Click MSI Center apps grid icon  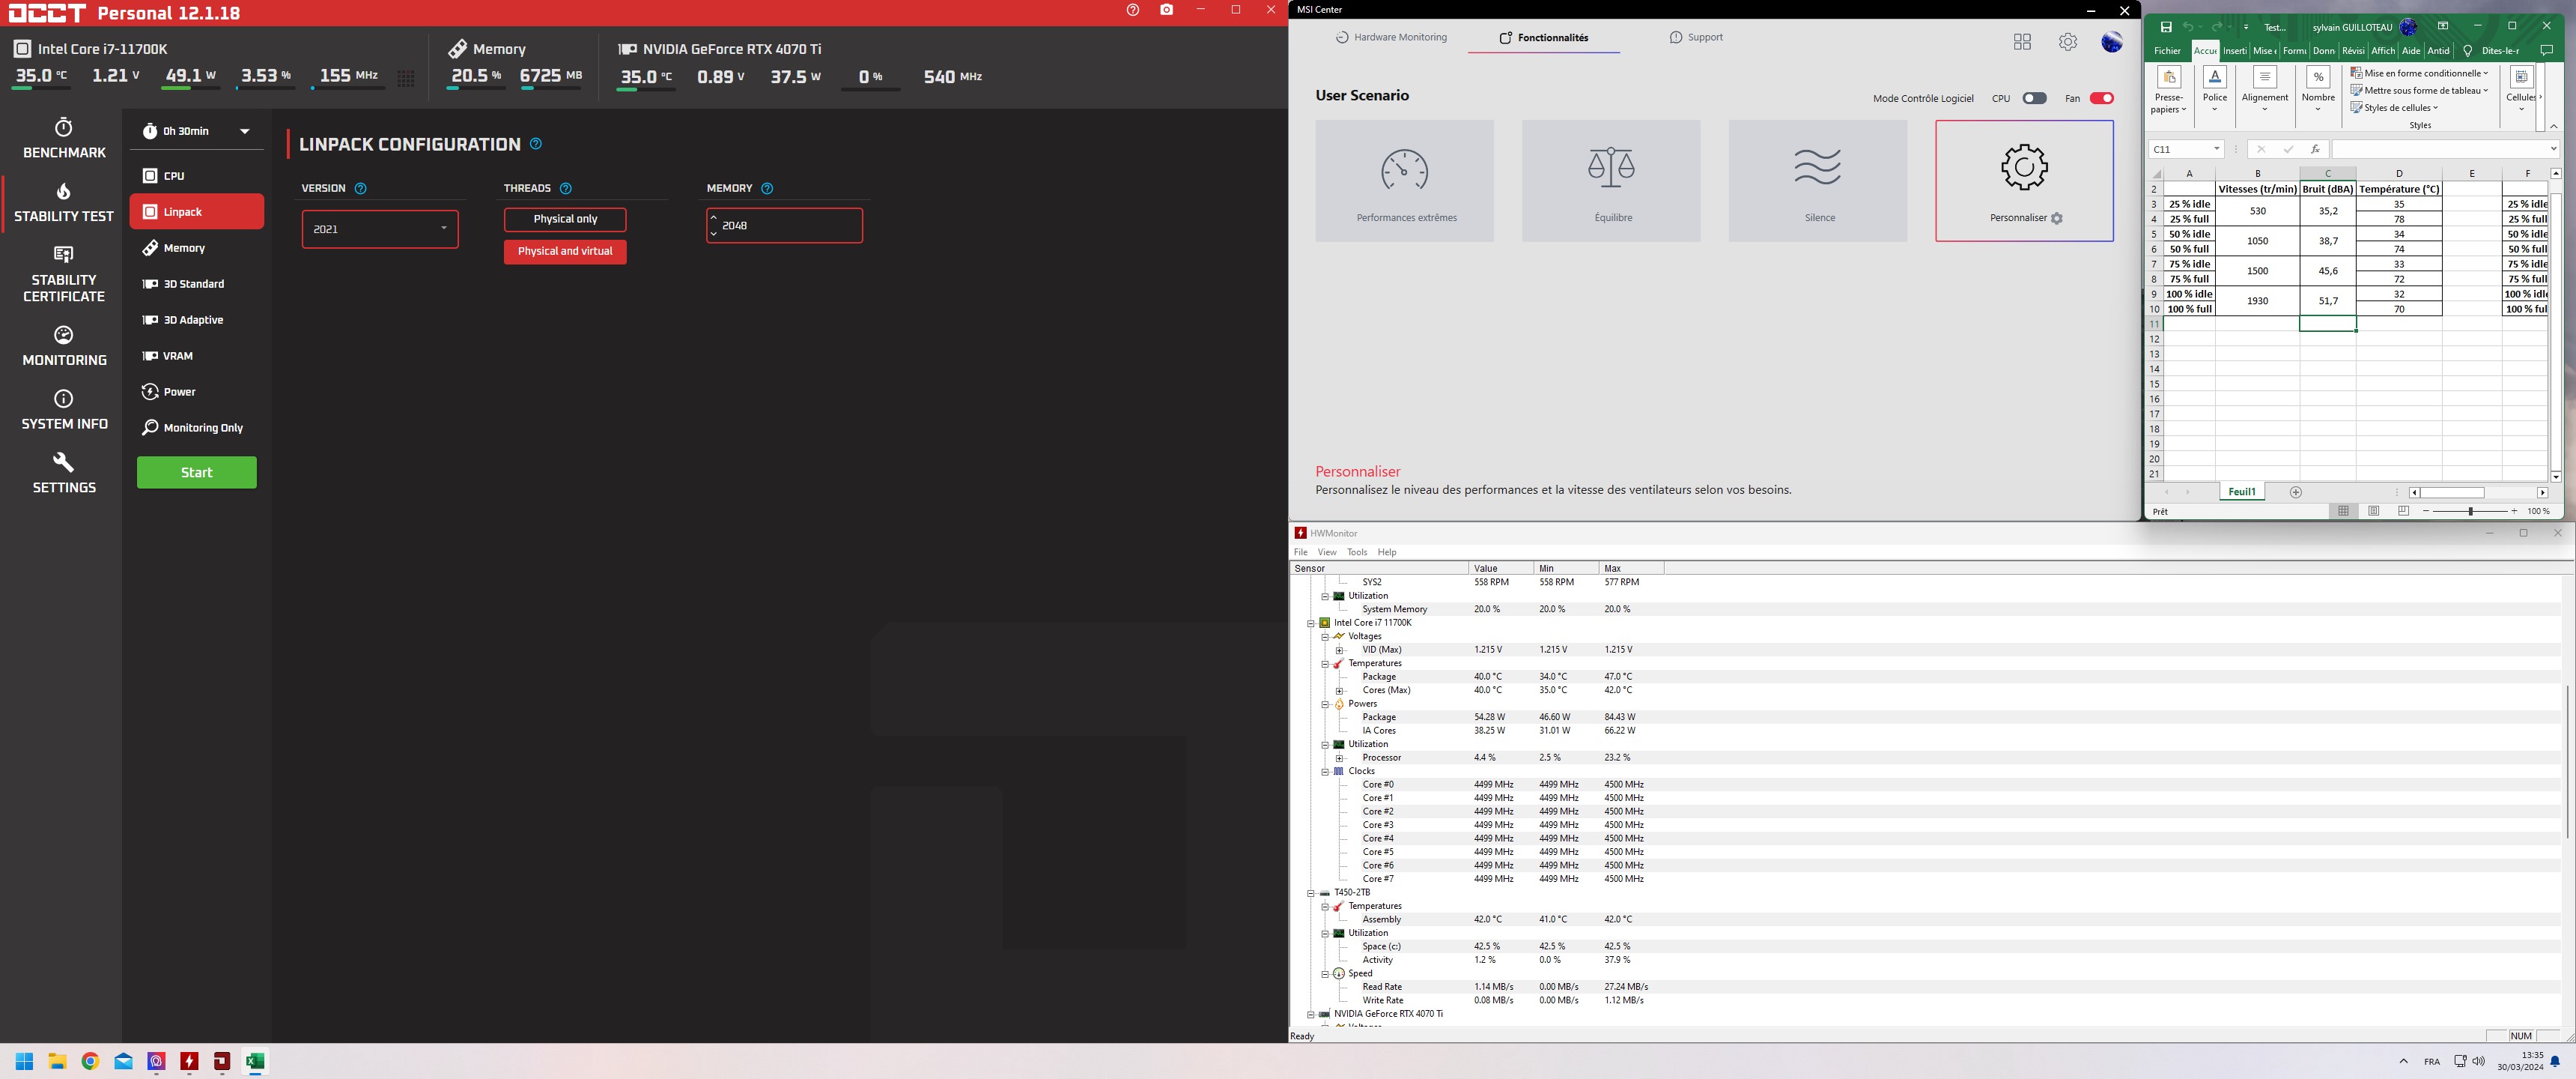2022,42
